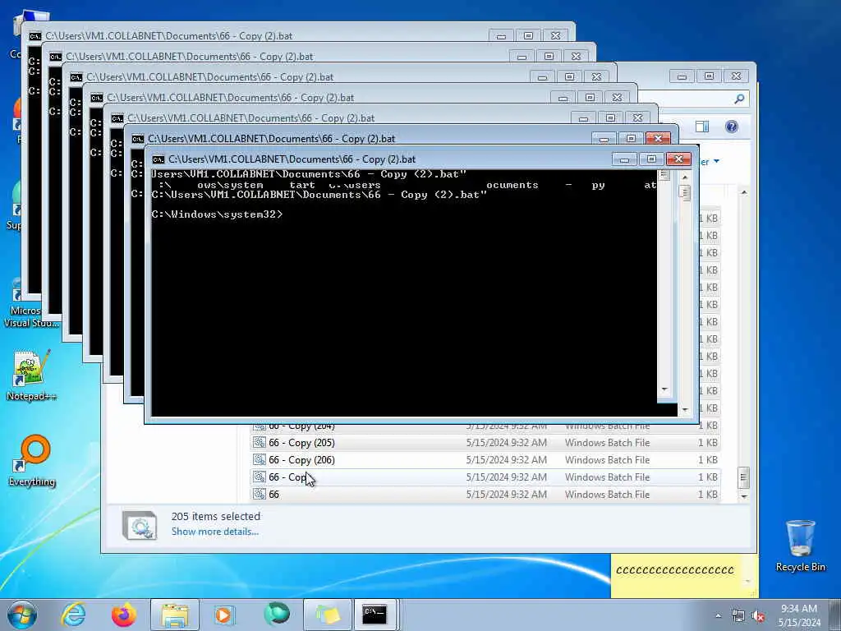Click the Explorer help question mark icon
The image size is (841, 631).
coord(732,127)
